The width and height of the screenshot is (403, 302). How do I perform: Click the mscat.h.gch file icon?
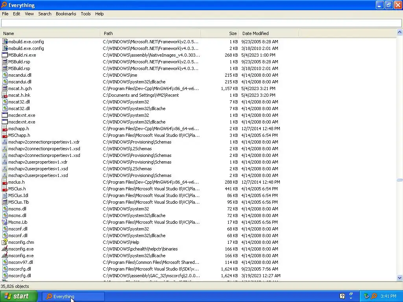pyautogui.click(x=5, y=88)
